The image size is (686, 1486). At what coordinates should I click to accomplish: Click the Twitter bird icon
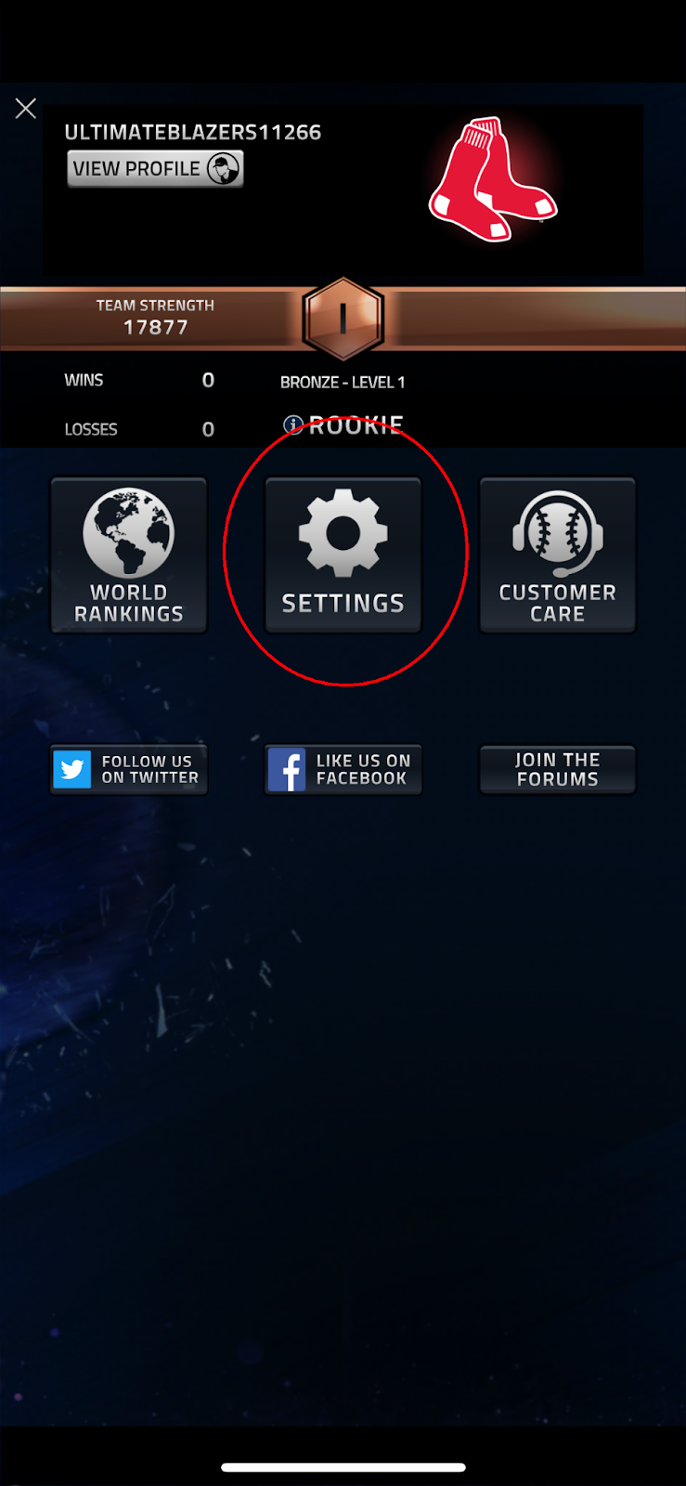(x=71, y=770)
